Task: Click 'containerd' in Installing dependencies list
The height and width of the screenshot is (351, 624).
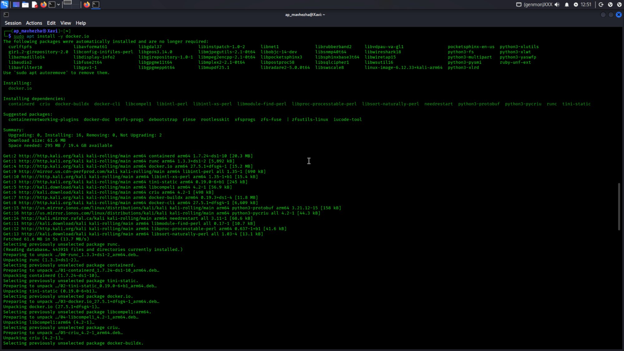Action: point(21,104)
